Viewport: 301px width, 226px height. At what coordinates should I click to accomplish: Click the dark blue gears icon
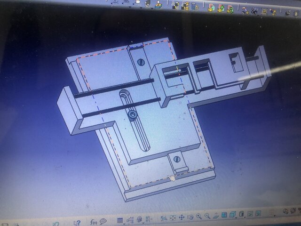[x=254, y=11]
